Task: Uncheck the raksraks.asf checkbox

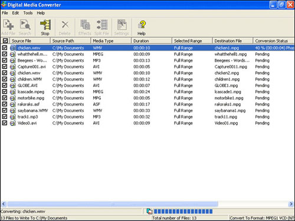Action: 5,104
